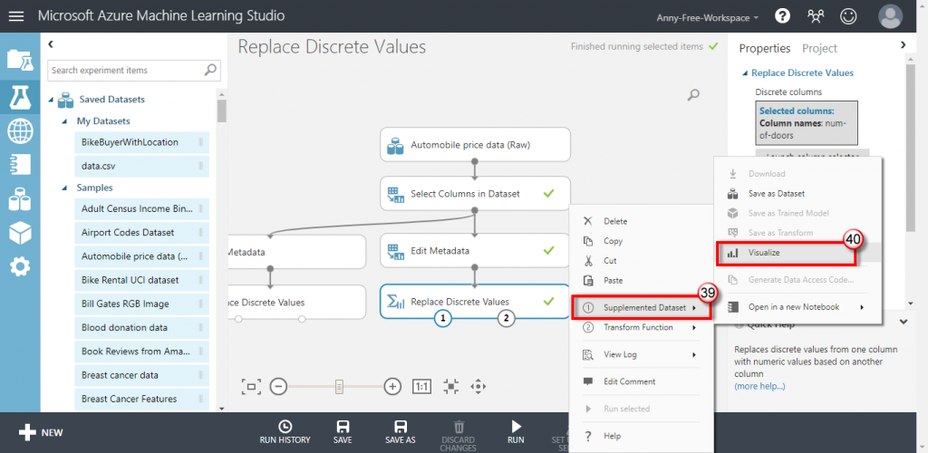Collapse the left module palette arrow
This screenshot has width=928, height=453.
[51, 43]
